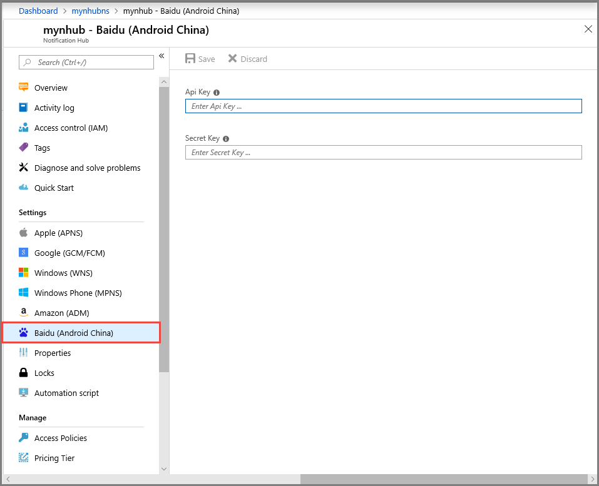The height and width of the screenshot is (486, 599).
Task: Click the Api Key info icon
Action: (x=217, y=93)
